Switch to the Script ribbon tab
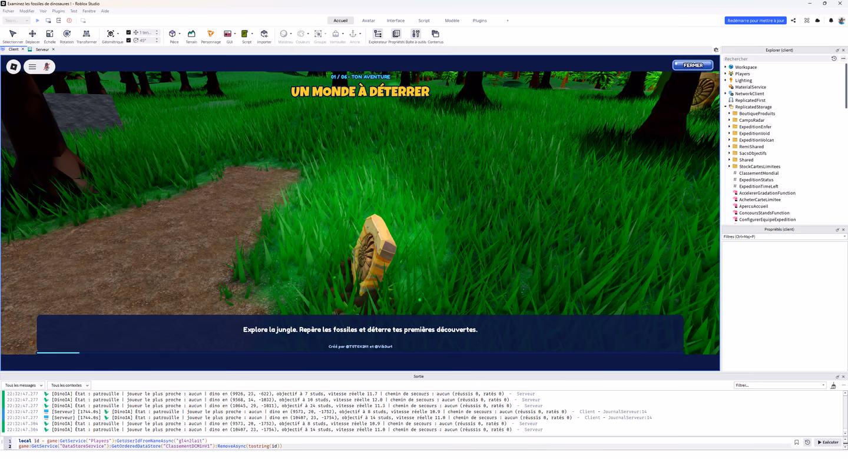848x459 pixels. 424,21
